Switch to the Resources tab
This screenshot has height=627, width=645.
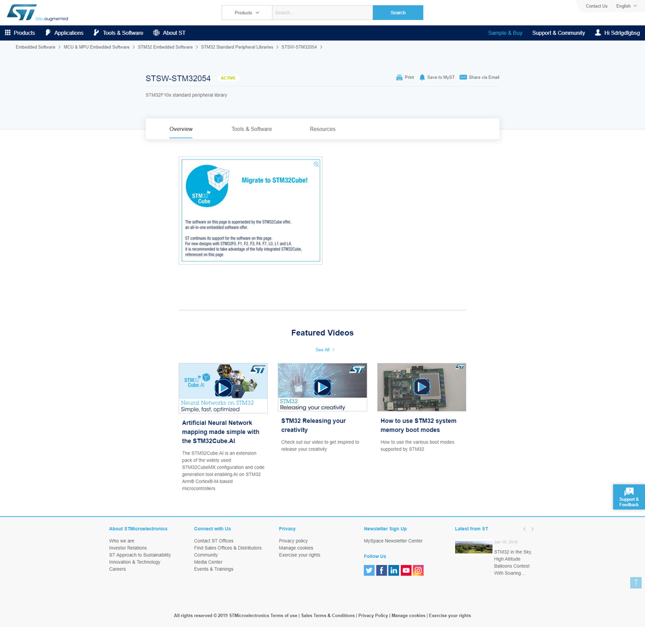coord(323,129)
